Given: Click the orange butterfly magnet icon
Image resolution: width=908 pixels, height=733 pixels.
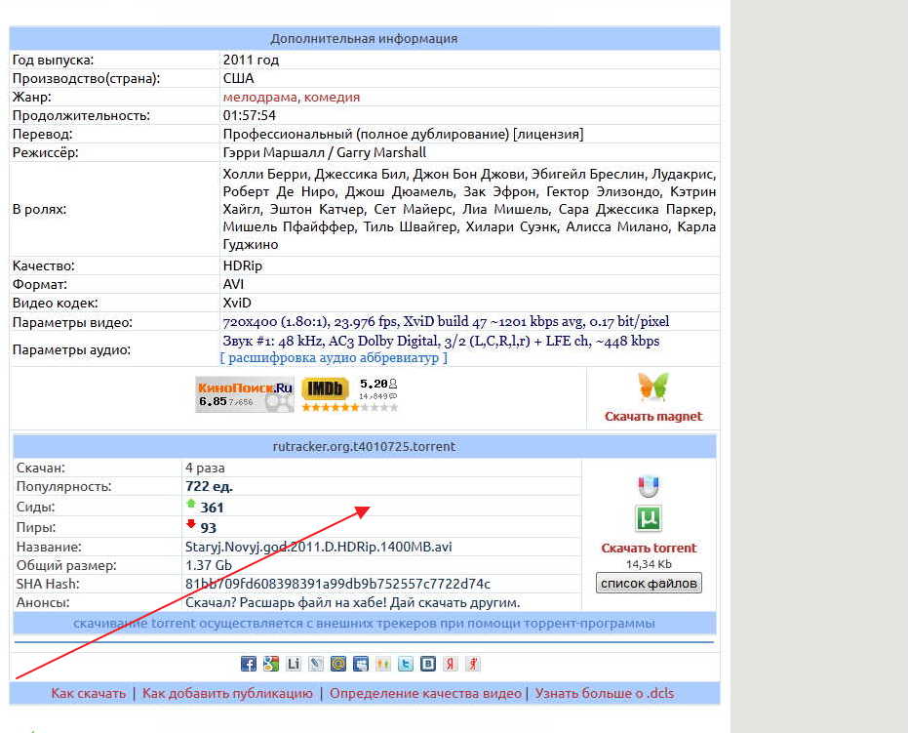Looking at the screenshot, I should (652, 387).
